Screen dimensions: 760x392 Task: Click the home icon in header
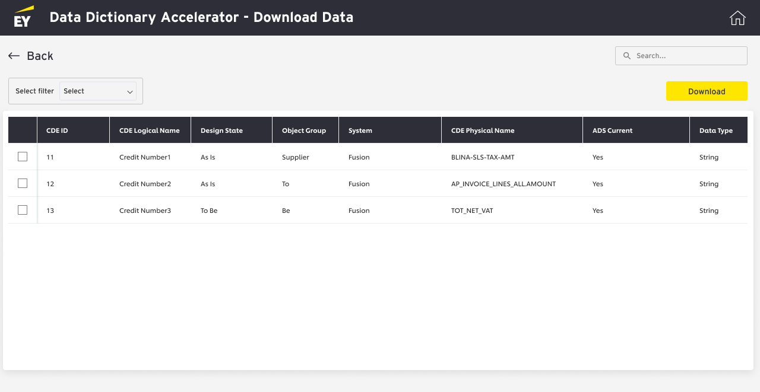click(737, 18)
